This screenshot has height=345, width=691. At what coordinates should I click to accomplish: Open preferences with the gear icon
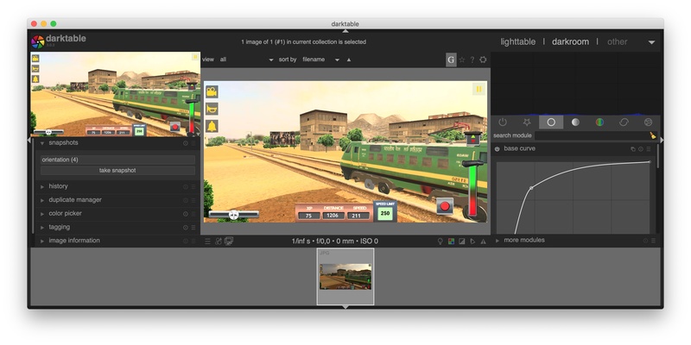pyautogui.click(x=483, y=60)
